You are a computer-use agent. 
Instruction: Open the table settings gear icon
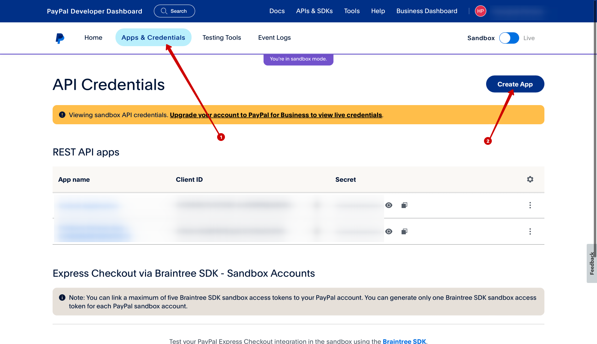pyautogui.click(x=530, y=179)
